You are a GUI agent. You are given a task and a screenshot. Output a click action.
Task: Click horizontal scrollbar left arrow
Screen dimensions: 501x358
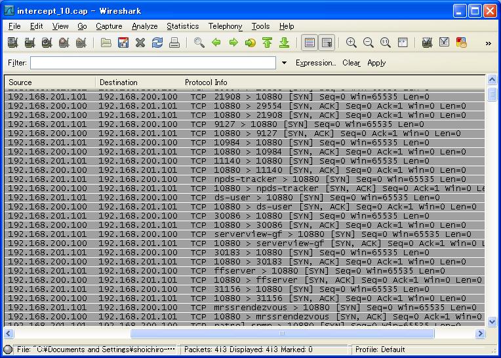(x=9, y=333)
